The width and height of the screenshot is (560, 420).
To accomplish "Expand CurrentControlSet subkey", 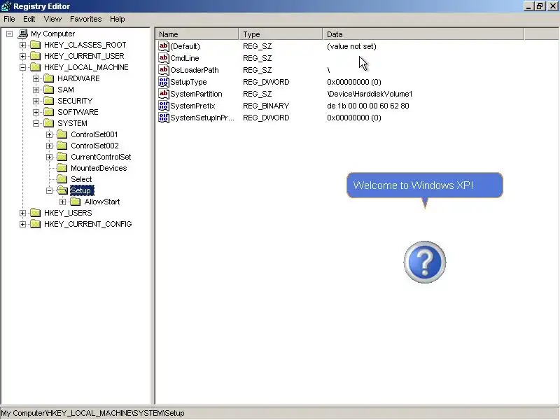I will click(49, 157).
